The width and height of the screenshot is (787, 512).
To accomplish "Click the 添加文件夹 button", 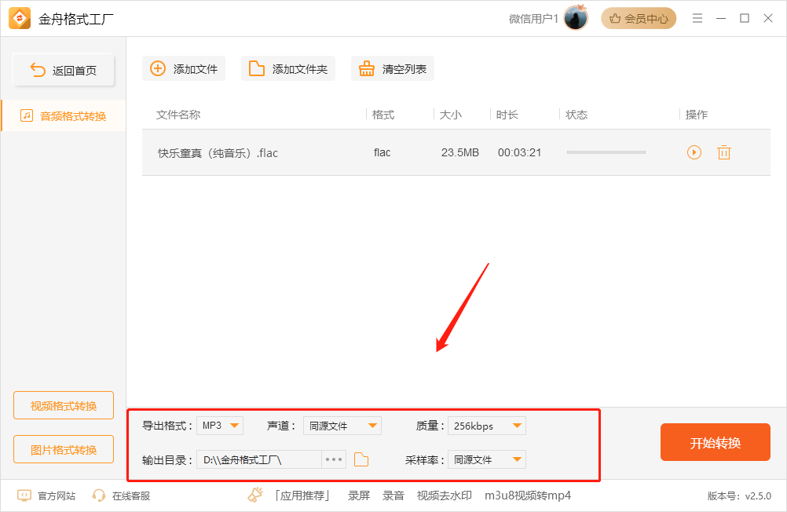I will [x=288, y=69].
